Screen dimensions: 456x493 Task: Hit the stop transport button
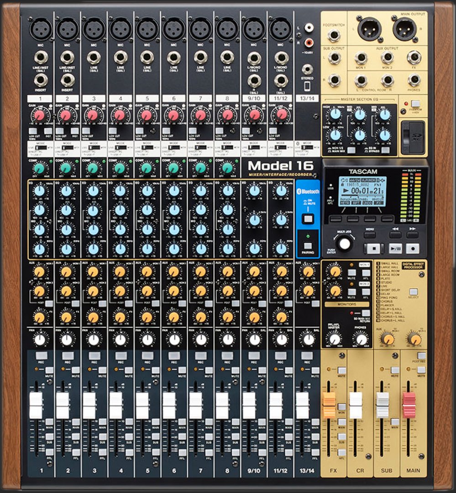pos(374,248)
